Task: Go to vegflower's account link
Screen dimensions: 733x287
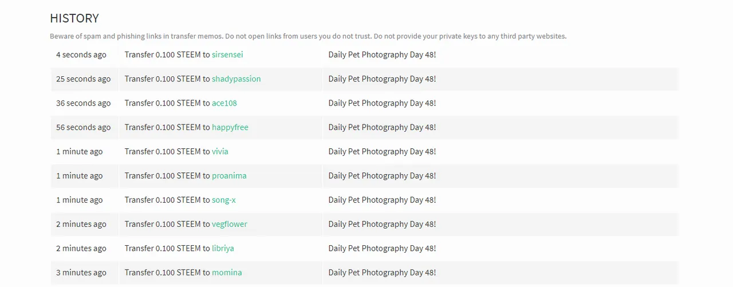Action: click(x=229, y=224)
